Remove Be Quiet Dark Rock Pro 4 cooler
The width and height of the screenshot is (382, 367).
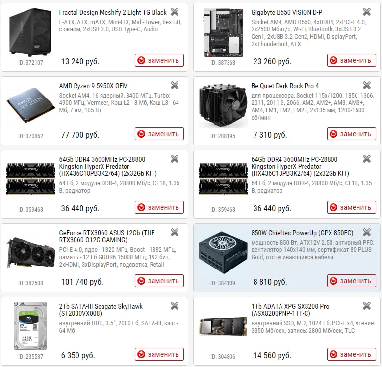pos(367,85)
